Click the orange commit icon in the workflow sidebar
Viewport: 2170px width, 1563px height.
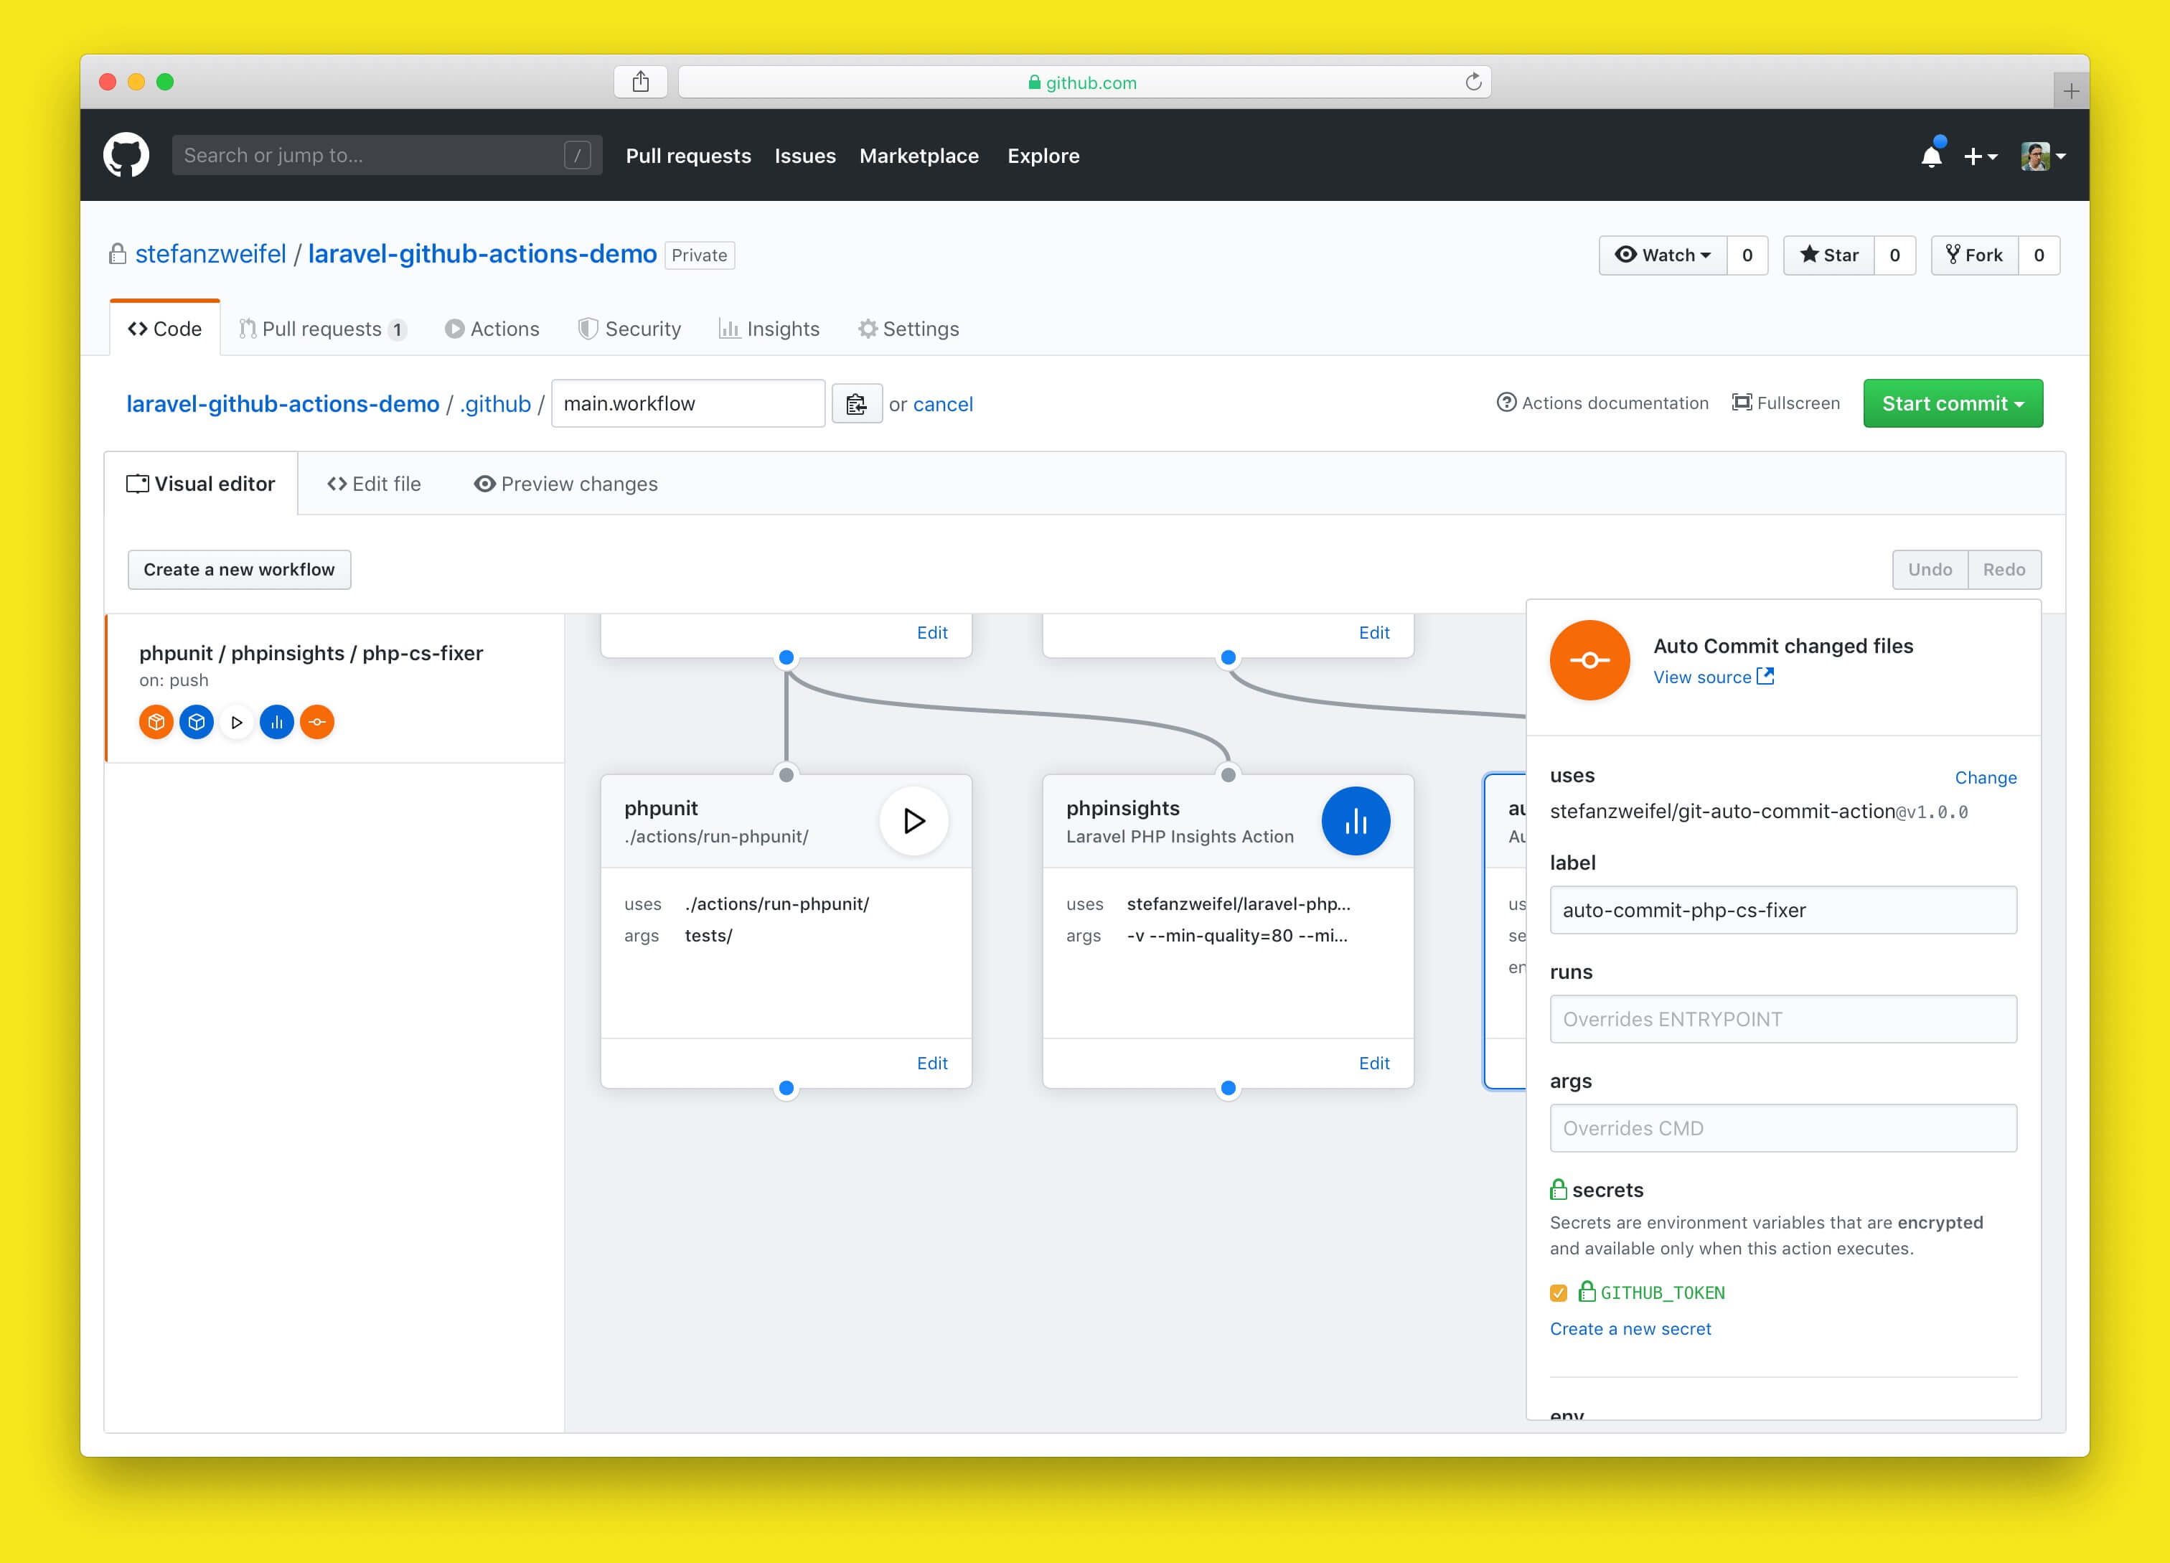coord(316,722)
